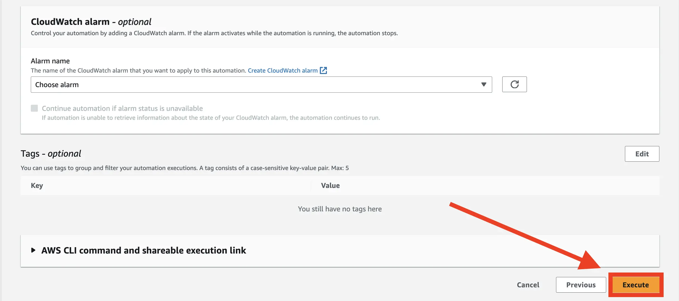Viewport: 679px width, 301px height.
Task: Edit the tags section
Action: (642, 154)
